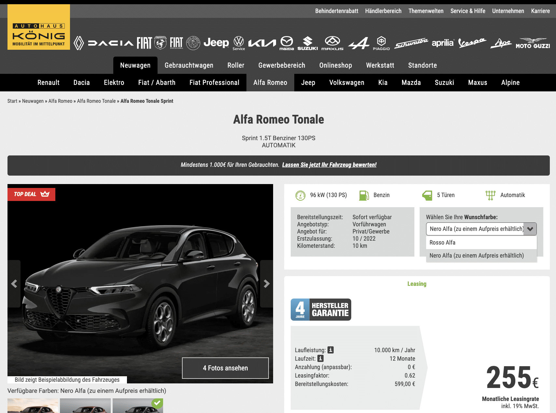Click the 4 Jahre Herstellergarantie badge
The image size is (556, 413).
point(321,310)
